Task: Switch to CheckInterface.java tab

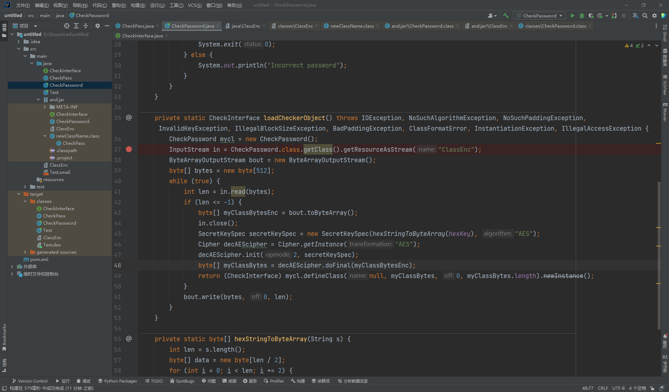Action: tap(142, 36)
